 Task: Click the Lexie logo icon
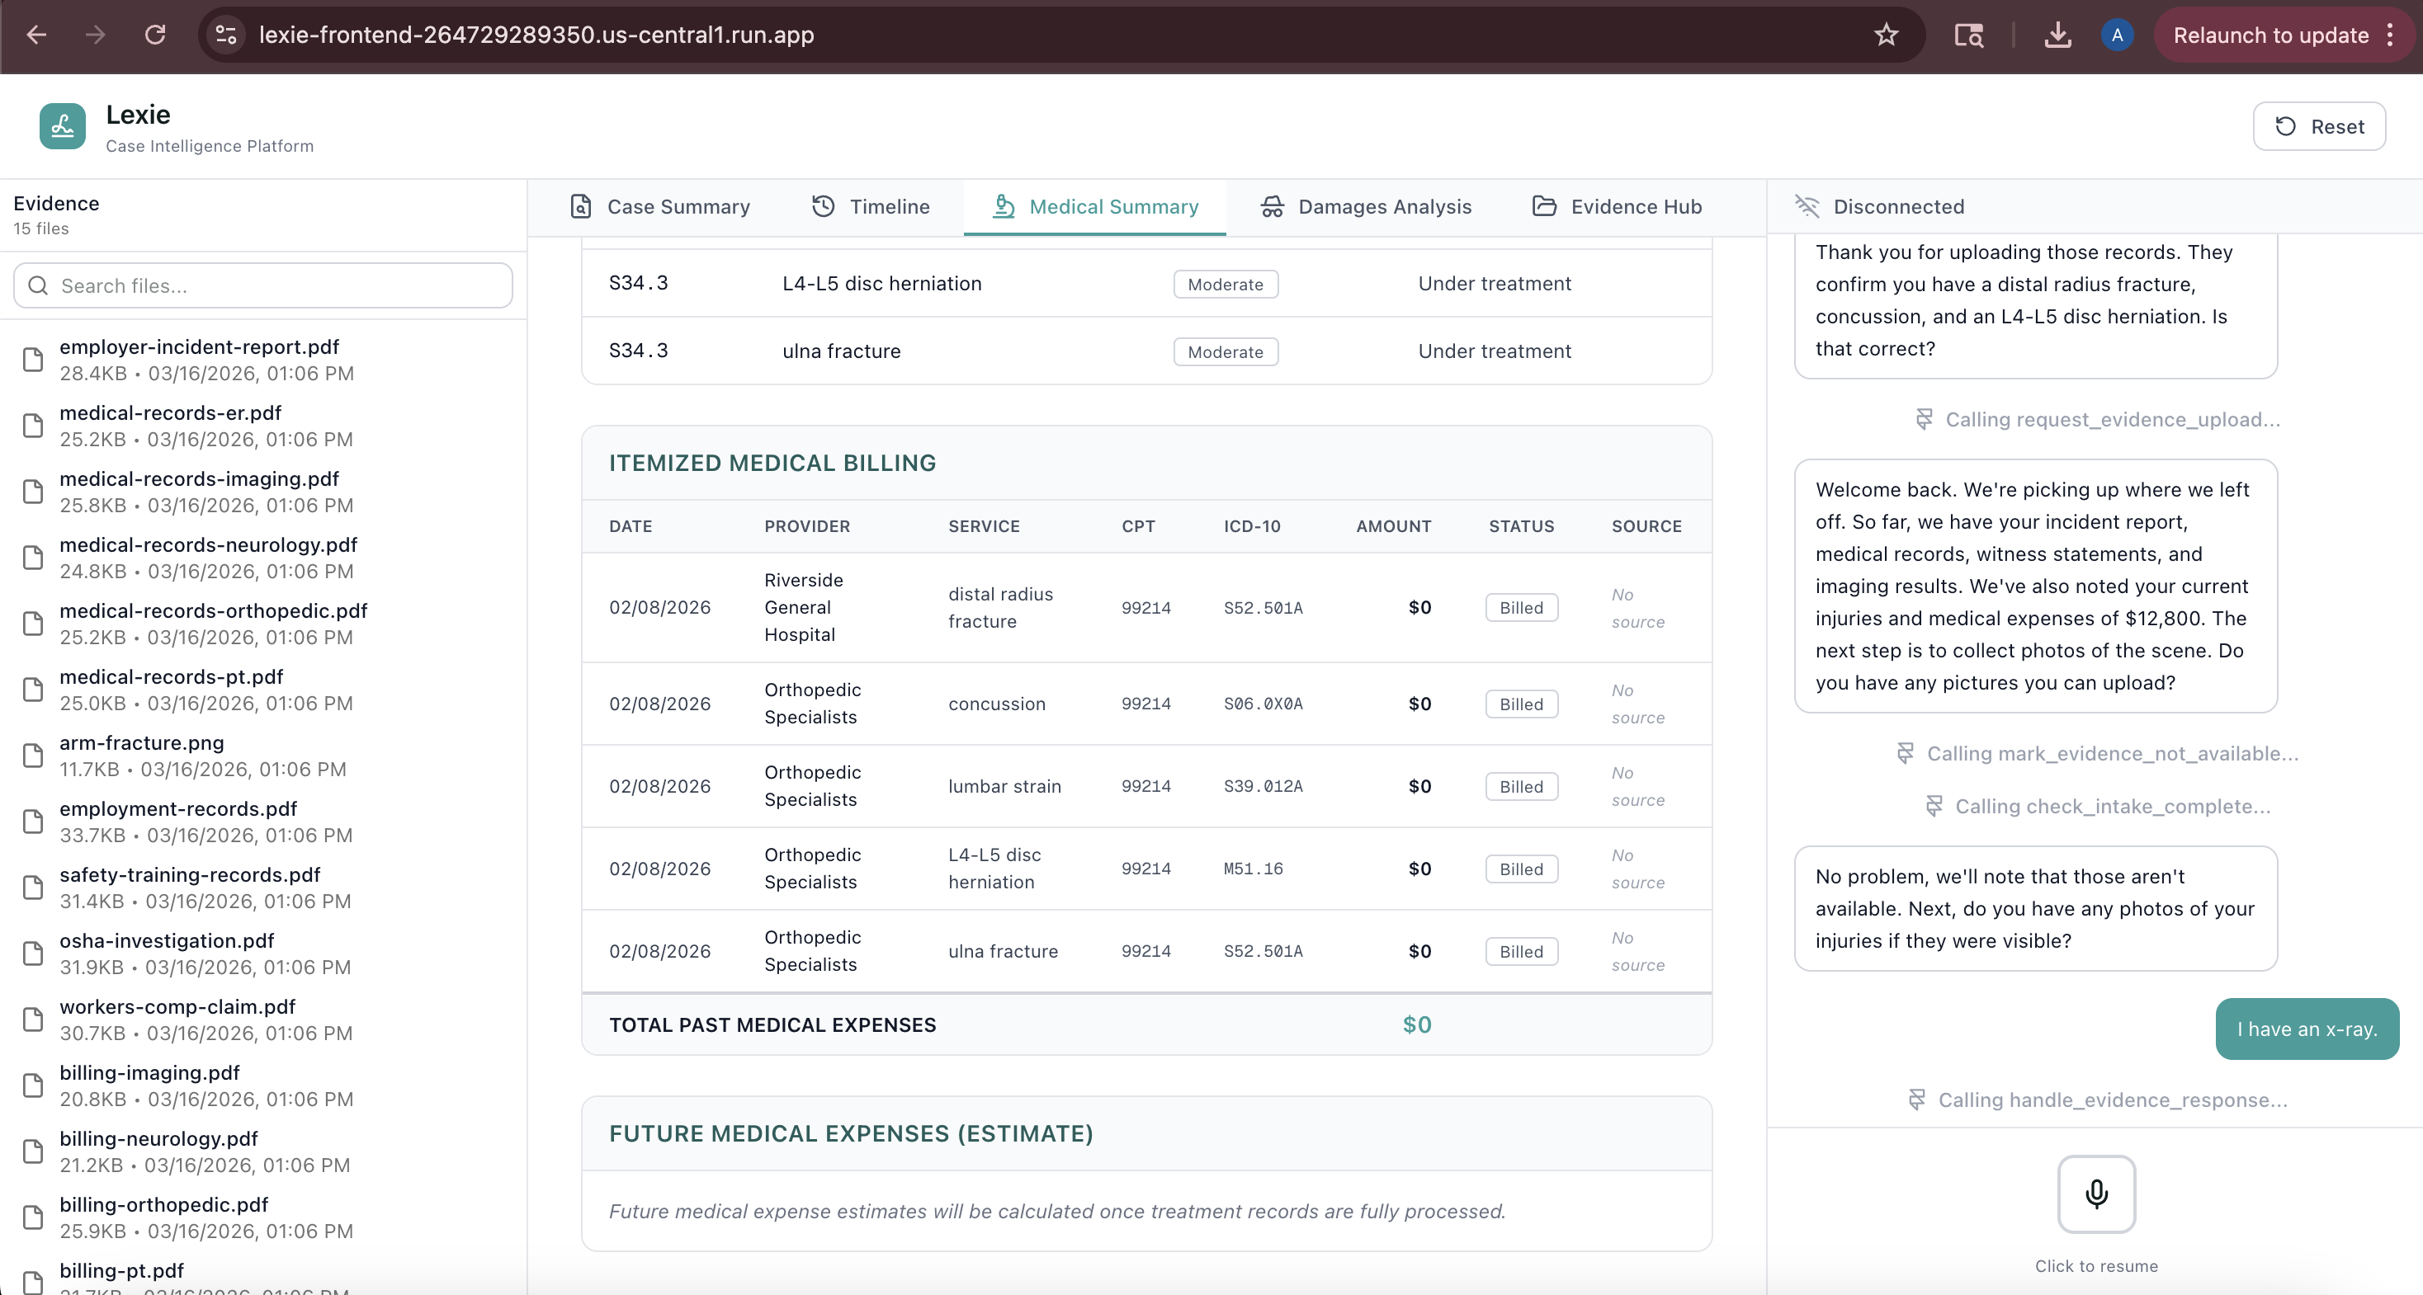click(x=62, y=127)
